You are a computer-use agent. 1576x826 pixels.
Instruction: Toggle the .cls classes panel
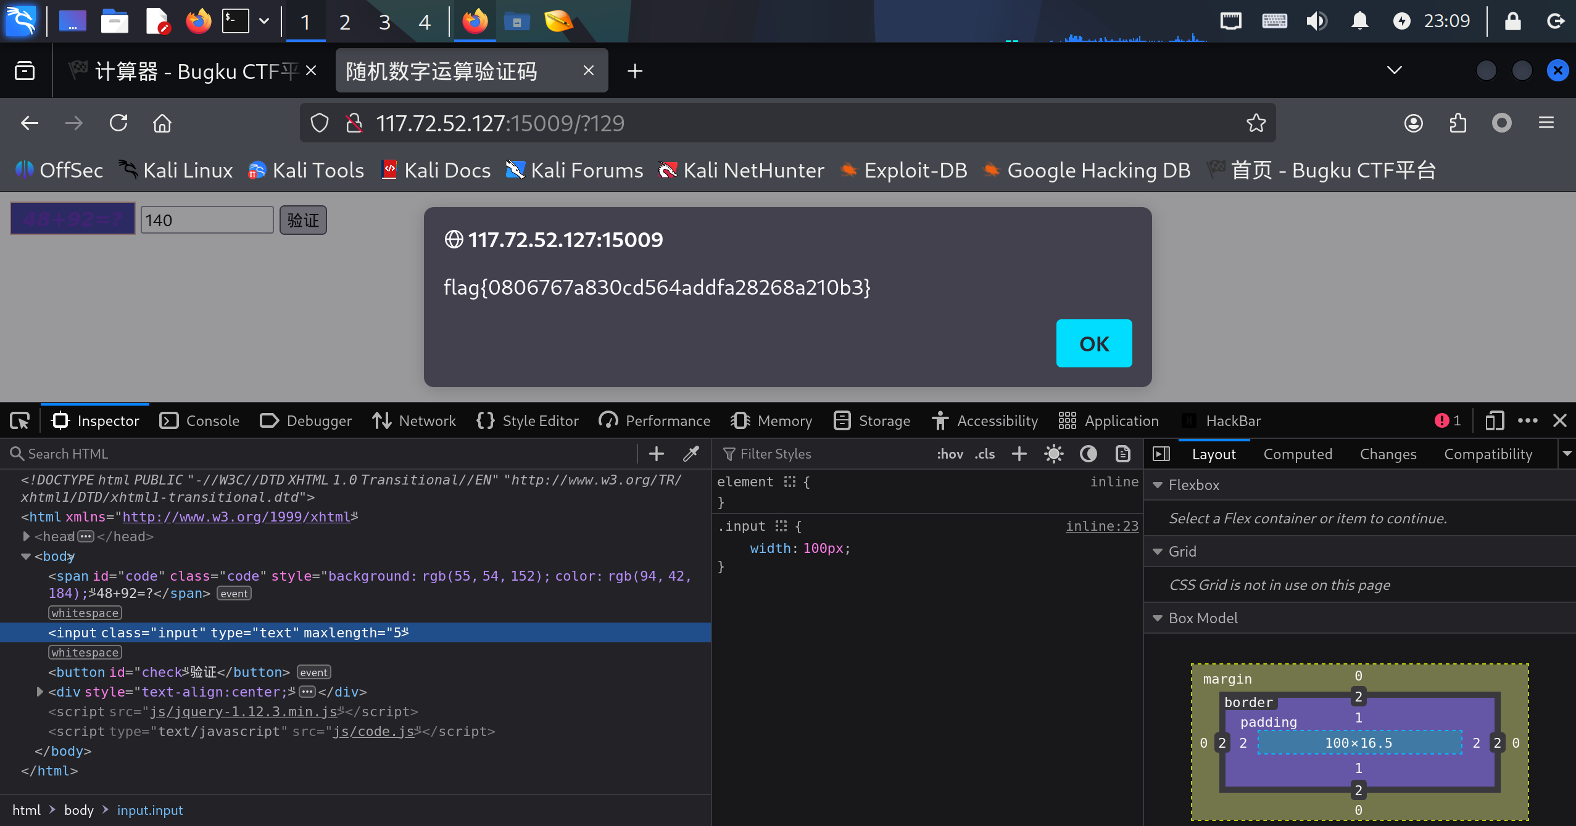pyautogui.click(x=985, y=454)
